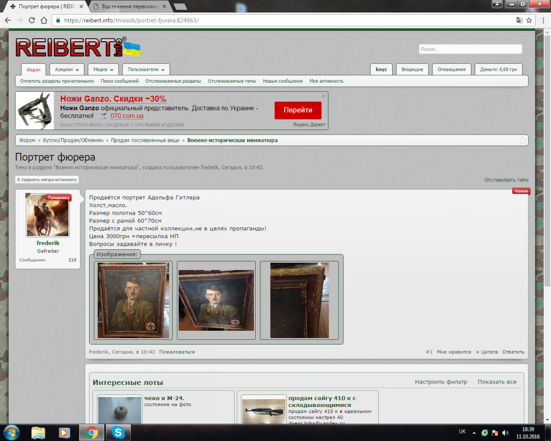551x441 pixels.
Task: Expand the Аукцион dropdown menu
Action: 67,69
